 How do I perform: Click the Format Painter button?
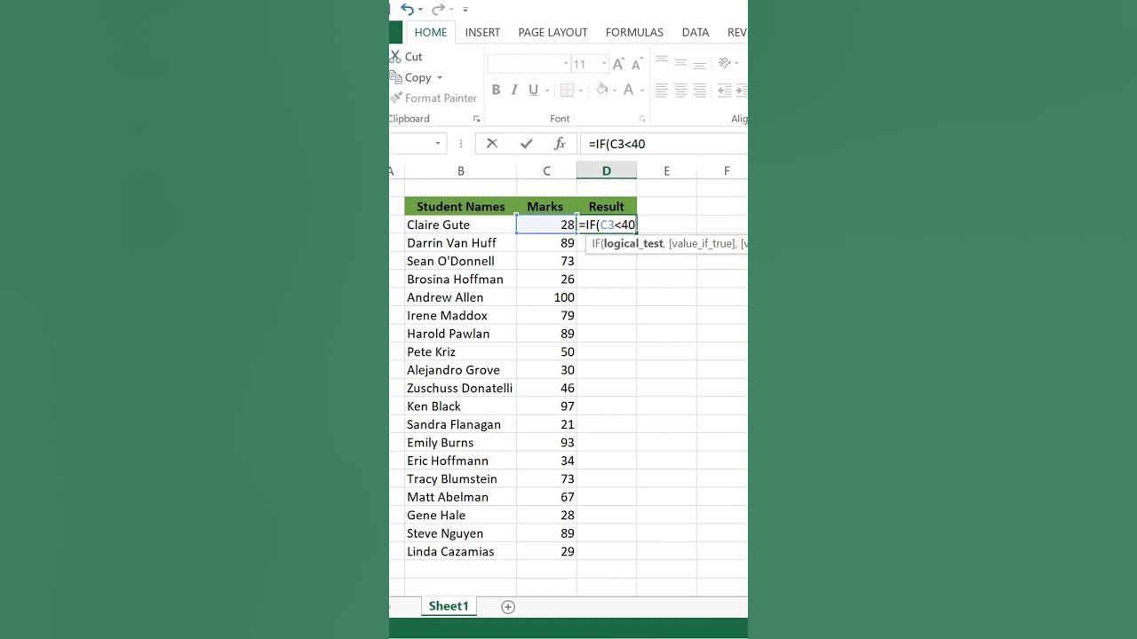(434, 99)
